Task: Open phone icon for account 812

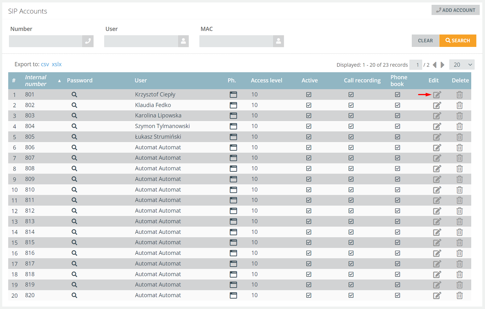Action: click(x=233, y=211)
